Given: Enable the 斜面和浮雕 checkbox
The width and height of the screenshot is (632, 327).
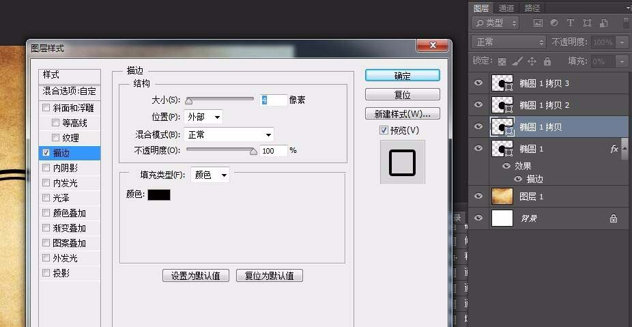Looking at the screenshot, I should (x=46, y=108).
